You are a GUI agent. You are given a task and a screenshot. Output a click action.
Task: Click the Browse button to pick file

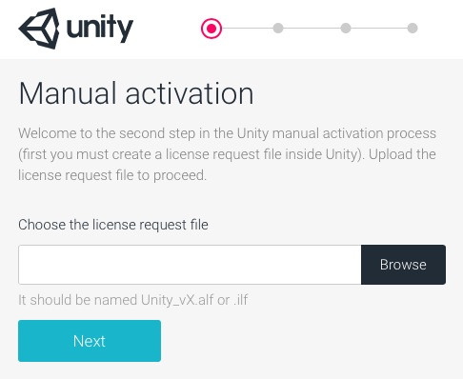(x=403, y=265)
